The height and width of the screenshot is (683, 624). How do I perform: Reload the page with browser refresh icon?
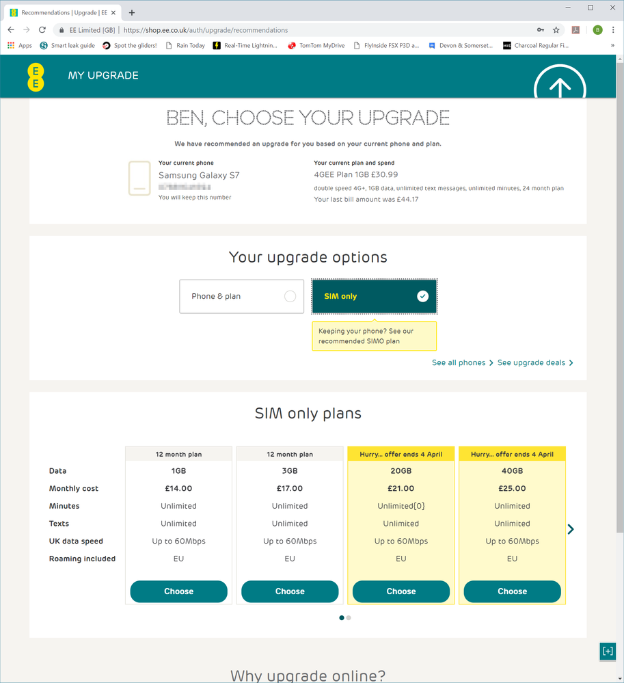[42, 30]
